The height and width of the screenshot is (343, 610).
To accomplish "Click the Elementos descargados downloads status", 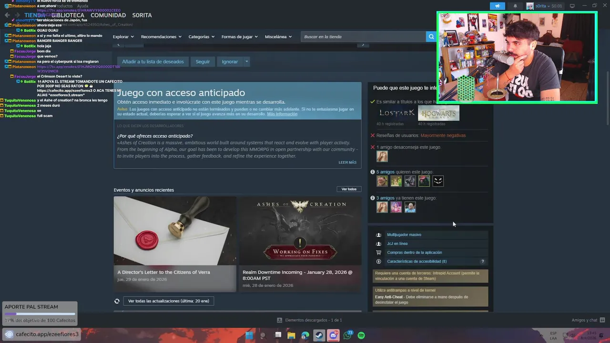I will tap(310, 320).
